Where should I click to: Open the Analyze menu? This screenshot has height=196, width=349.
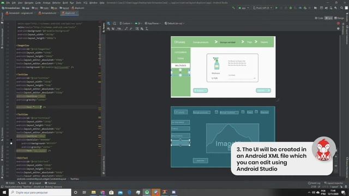(x=46, y=3)
